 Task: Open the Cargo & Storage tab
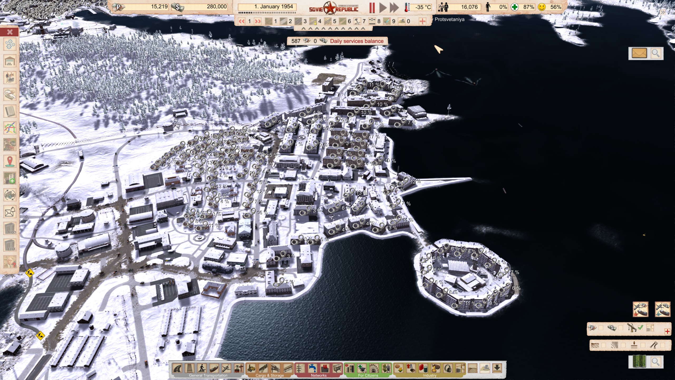[x=269, y=375]
